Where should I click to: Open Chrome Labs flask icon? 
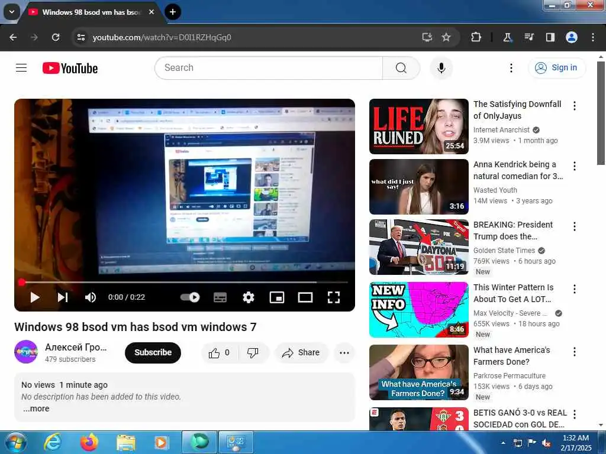pos(507,37)
